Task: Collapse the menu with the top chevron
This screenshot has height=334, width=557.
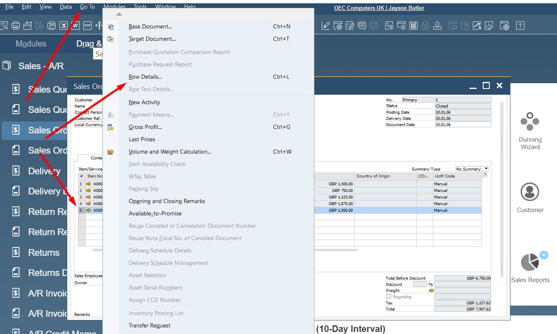Action: click(118, 14)
